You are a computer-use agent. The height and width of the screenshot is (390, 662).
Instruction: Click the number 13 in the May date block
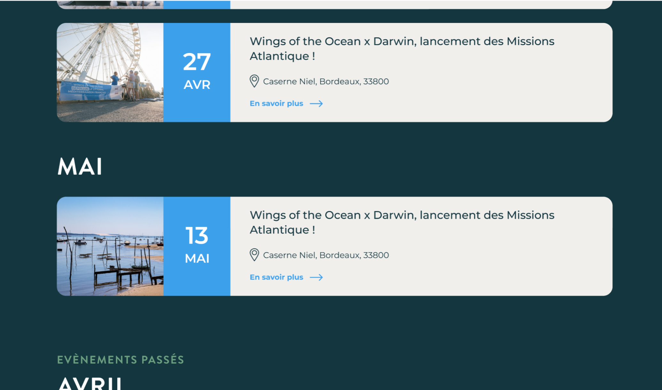click(x=197, y=236)
